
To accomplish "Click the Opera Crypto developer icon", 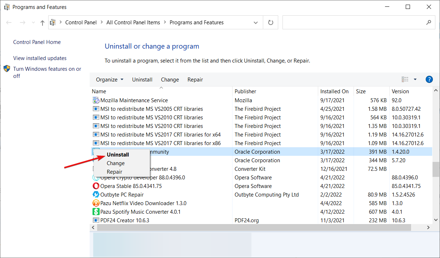I will (x=96, y=178).
